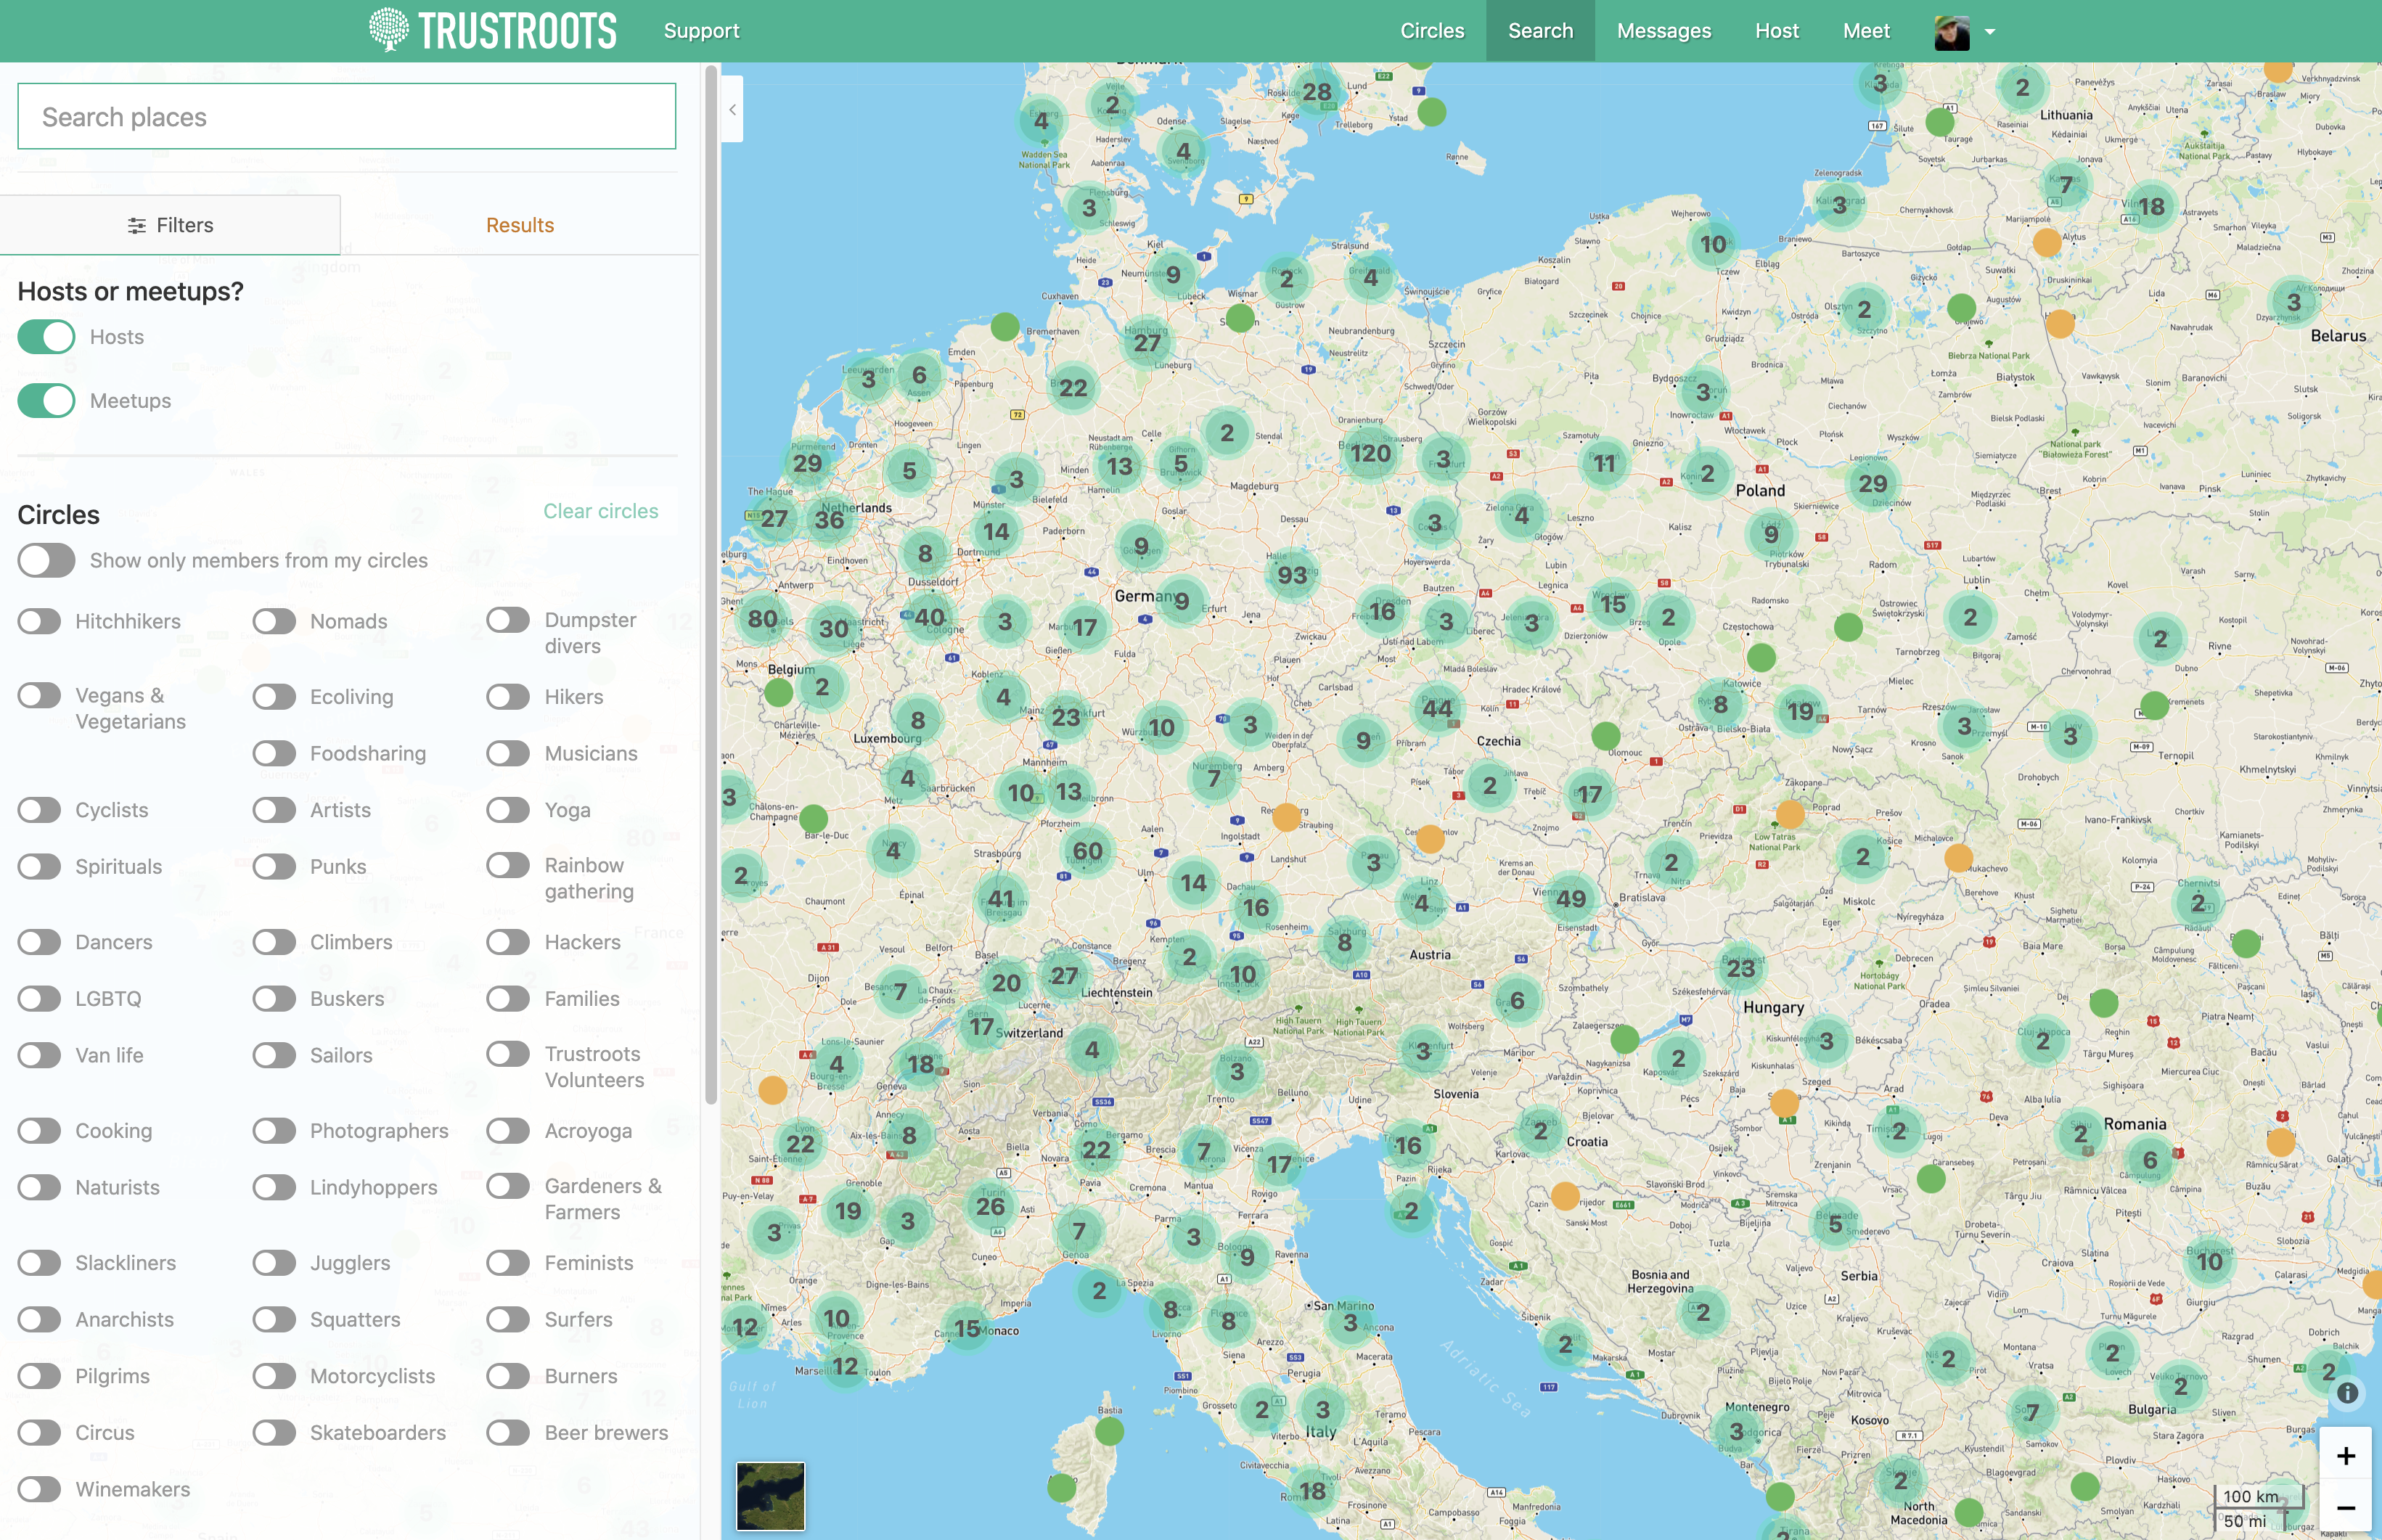Open the user avatar menu
This screenshot has height=1540, width=2382.
1964,32
